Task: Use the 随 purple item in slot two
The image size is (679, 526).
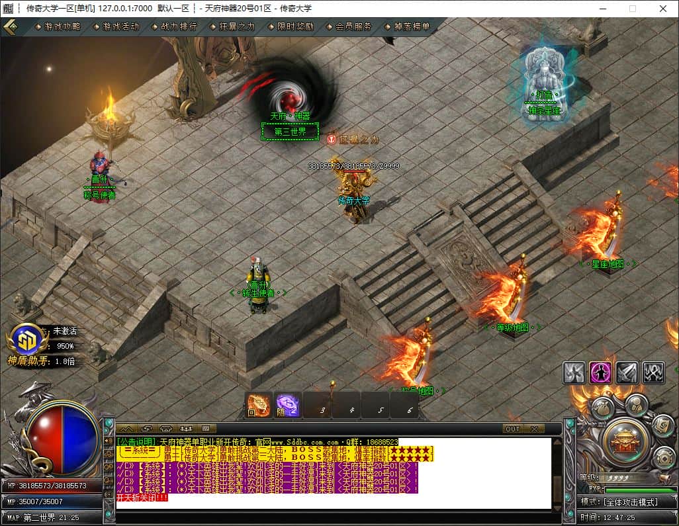Action: click(x=288, y=405)
